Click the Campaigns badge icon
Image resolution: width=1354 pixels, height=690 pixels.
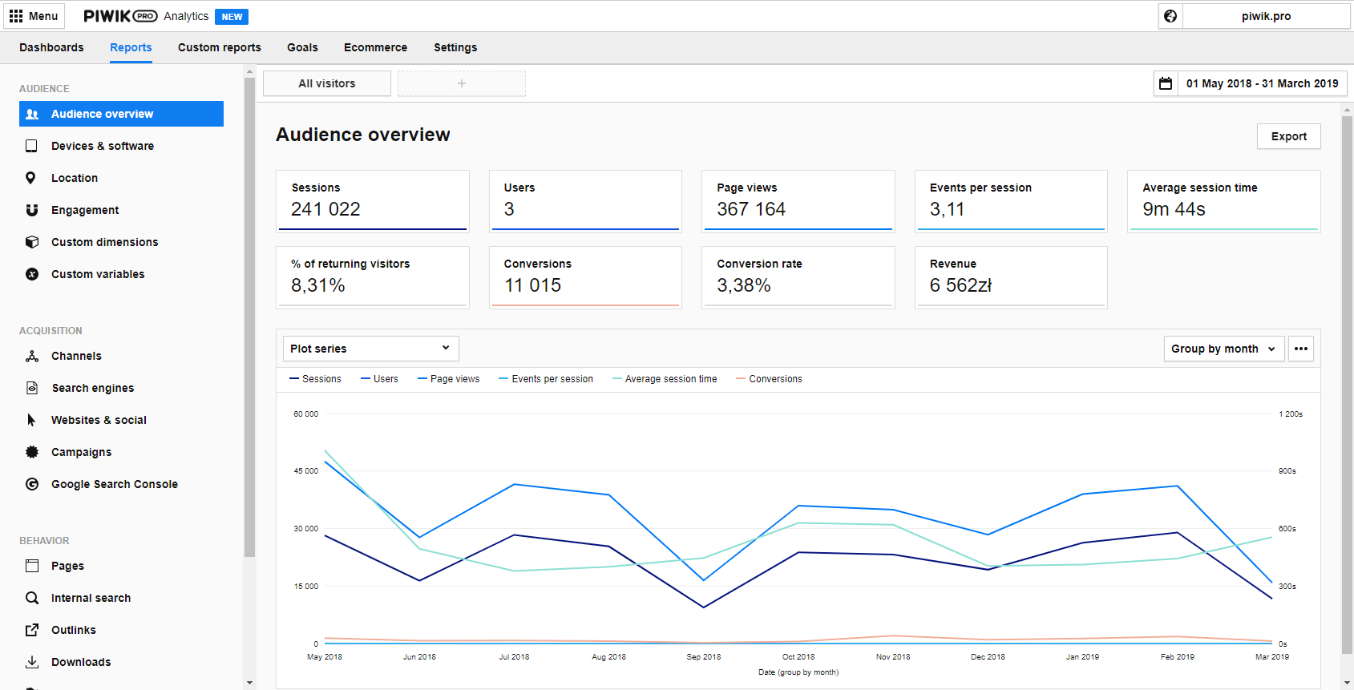tap(32, 452)
